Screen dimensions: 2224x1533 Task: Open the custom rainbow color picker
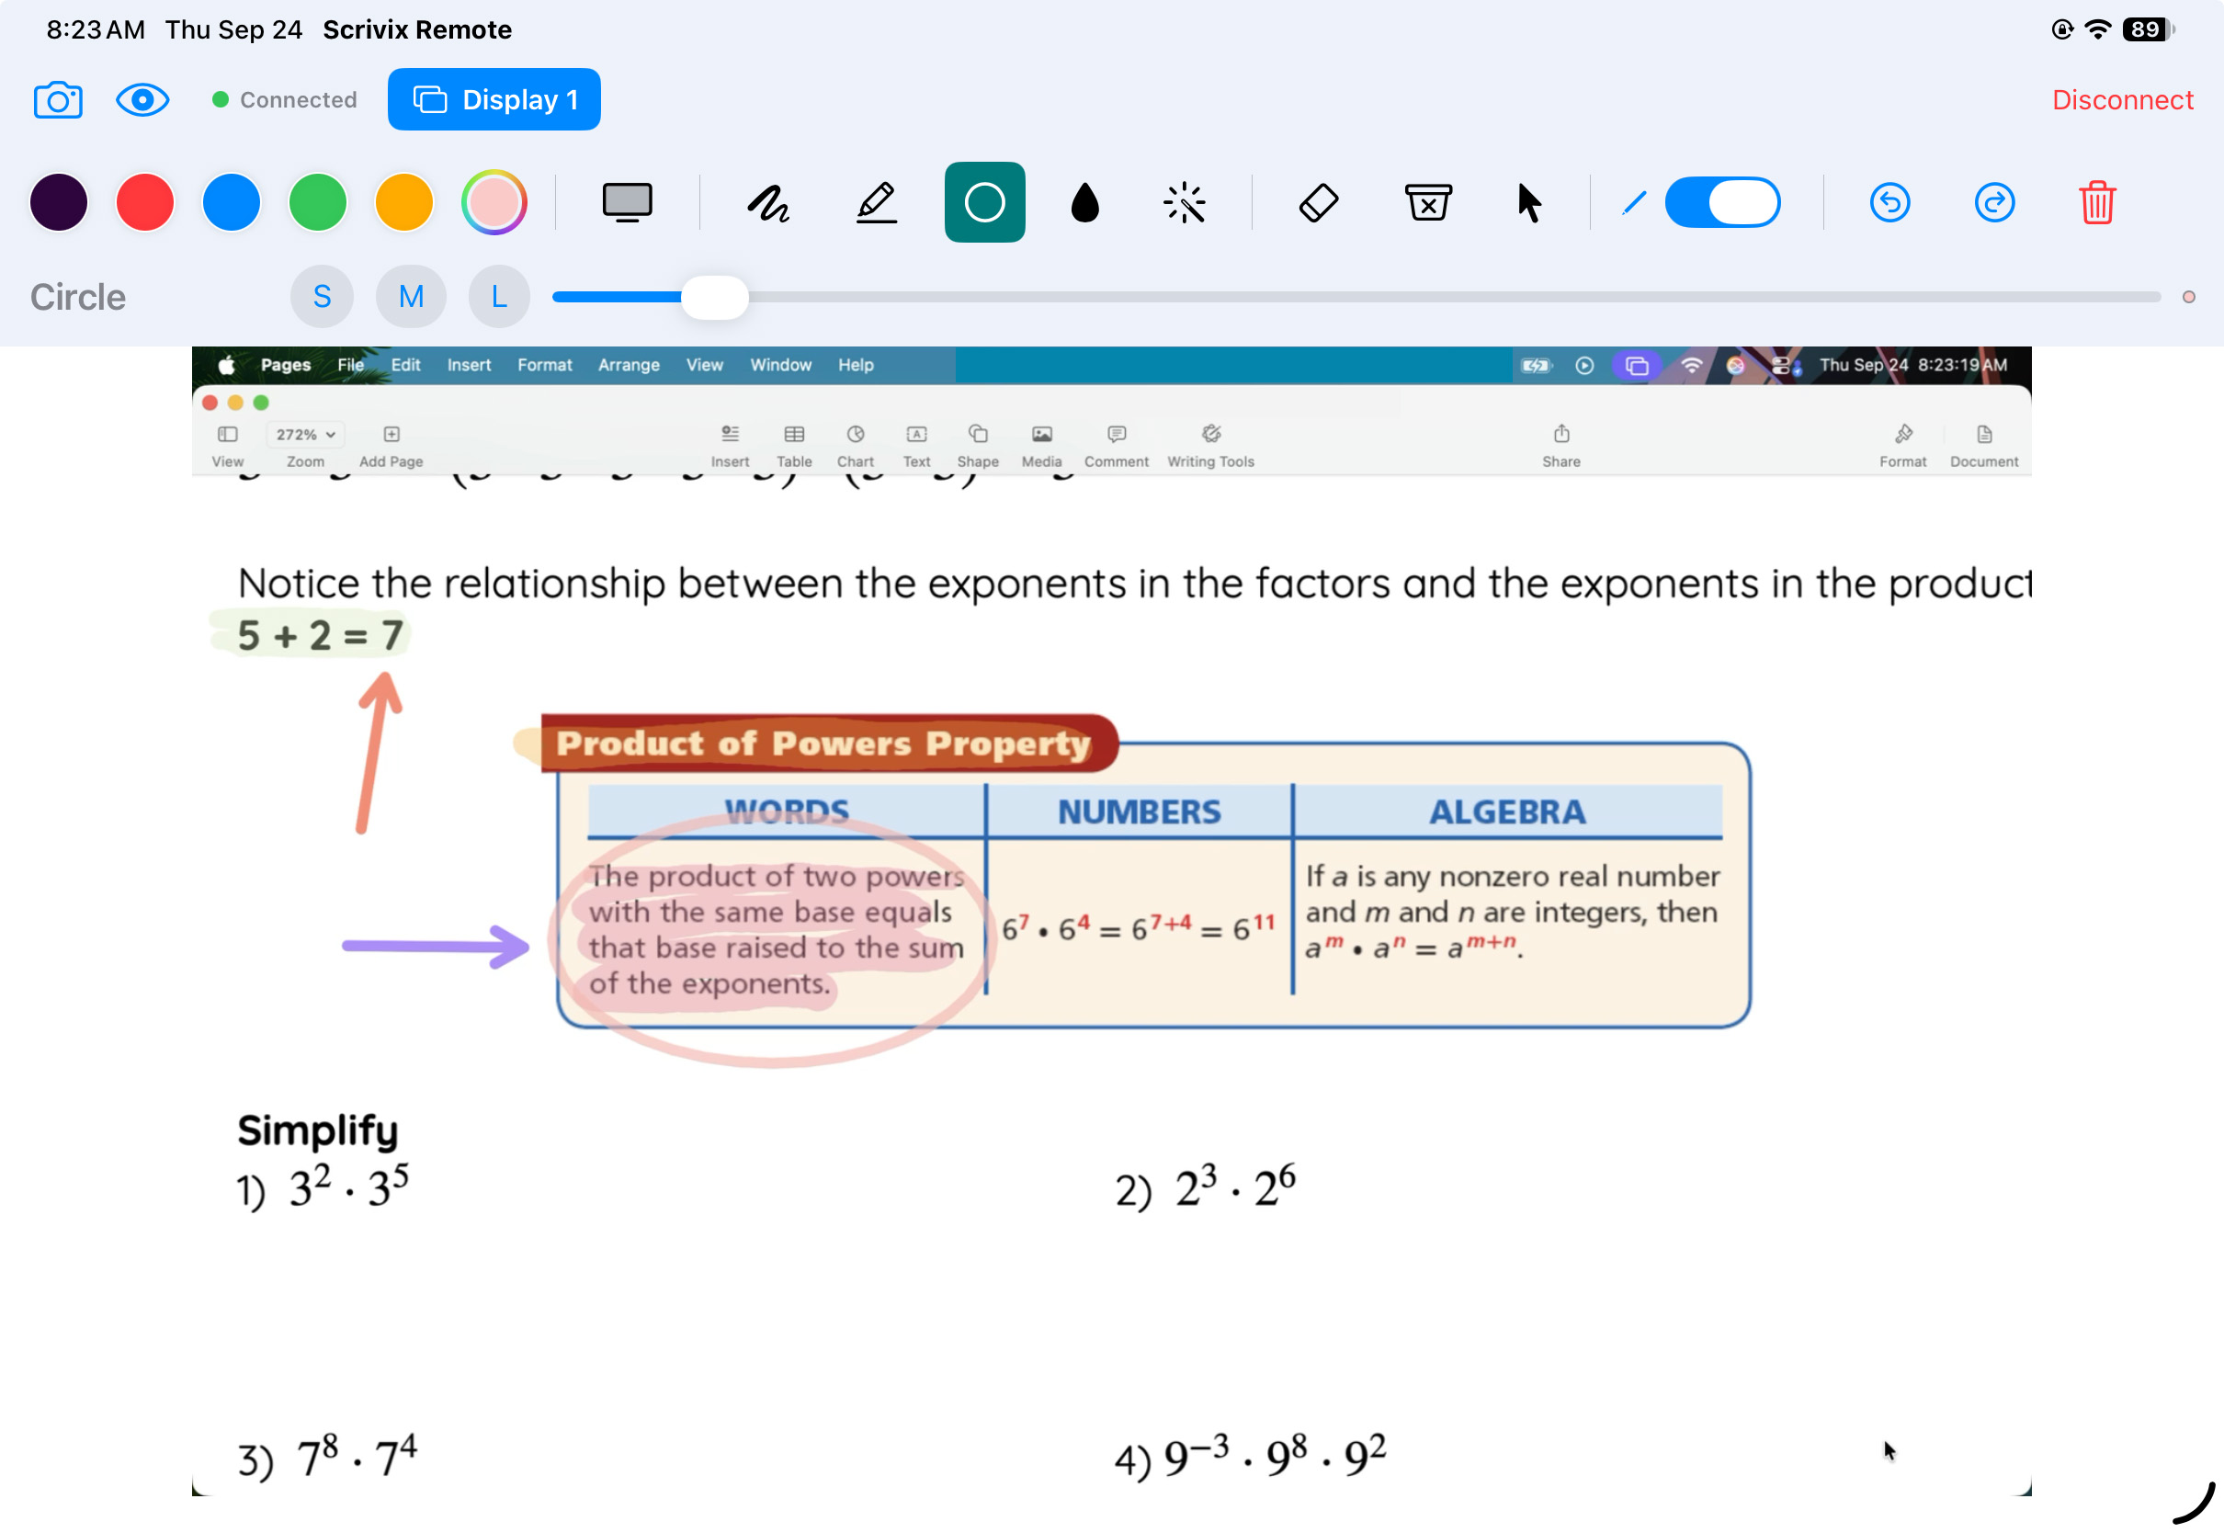pyautogui.click(x=494, y=203)
